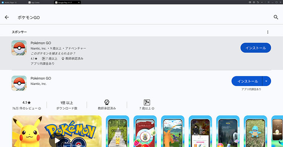Screen dimensions: 283x147
Task: Click the volume speaker icon in title bar
Action: point(254,2)
